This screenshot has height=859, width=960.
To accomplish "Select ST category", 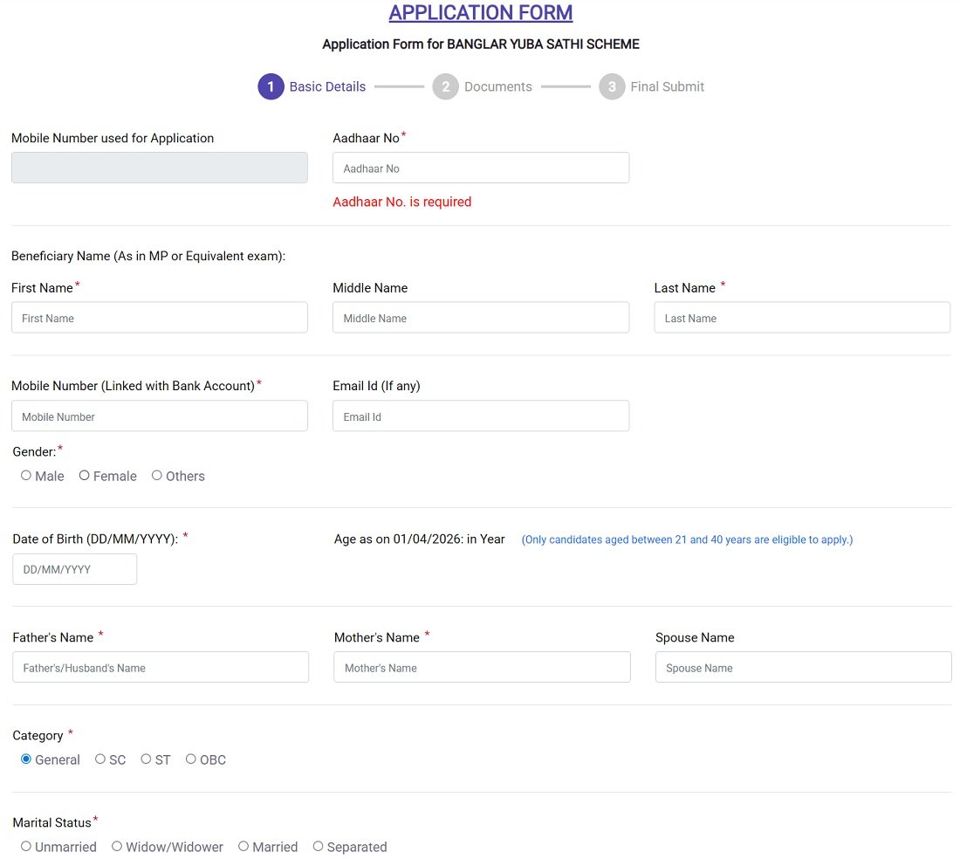I will pyautogui.click(x=145, y=759).
